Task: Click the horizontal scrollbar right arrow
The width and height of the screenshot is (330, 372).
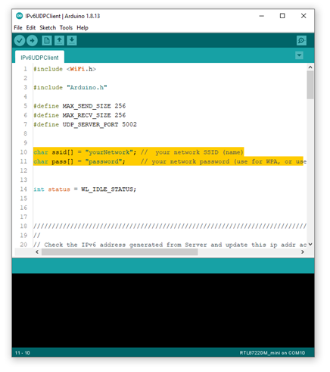Action: pos(303,252)
